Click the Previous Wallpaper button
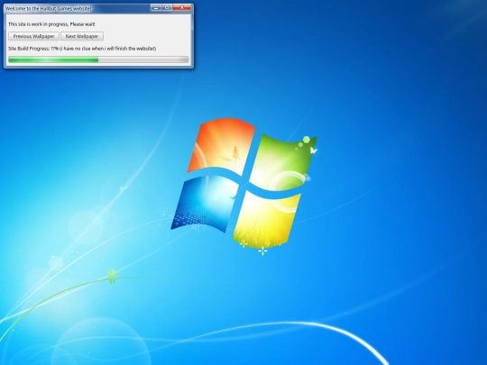Viewport: 487px width, 365px height. (33, 36)
